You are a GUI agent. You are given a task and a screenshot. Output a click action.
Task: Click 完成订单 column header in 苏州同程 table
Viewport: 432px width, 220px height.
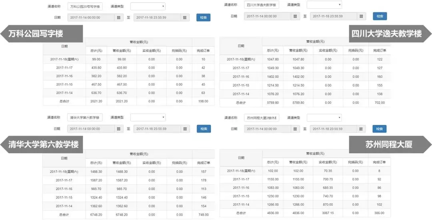coord(380,163)
